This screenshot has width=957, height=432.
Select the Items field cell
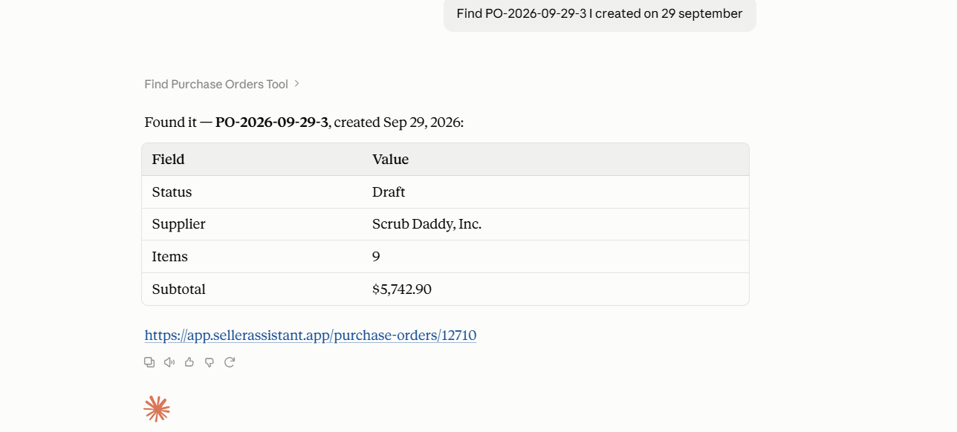(x=169, y=257)
